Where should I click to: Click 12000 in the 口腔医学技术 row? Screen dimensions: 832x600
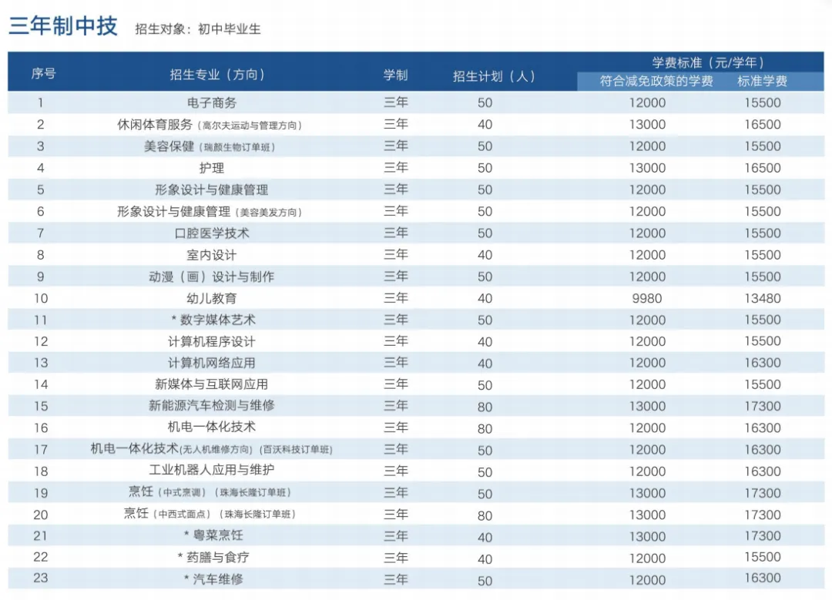click(x=647, y=233)
